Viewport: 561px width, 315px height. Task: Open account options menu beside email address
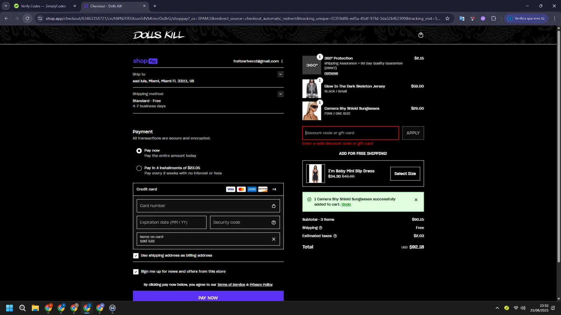(x=282, y=61)
